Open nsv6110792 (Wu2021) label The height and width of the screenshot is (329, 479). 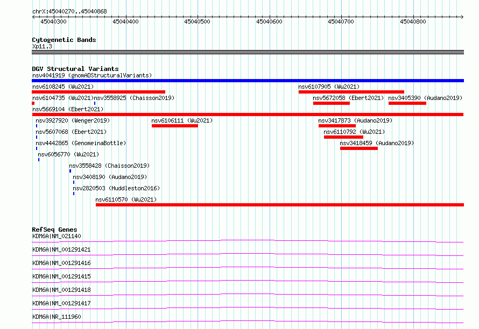click(354, 132)
